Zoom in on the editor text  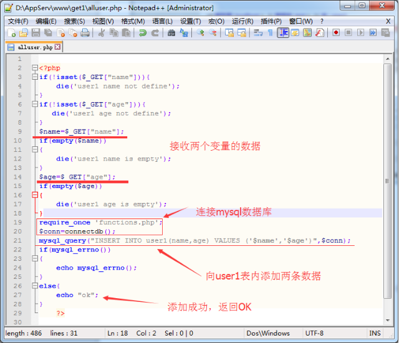coord(201,33)
